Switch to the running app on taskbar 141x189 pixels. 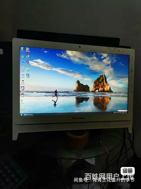coord(28,115)
